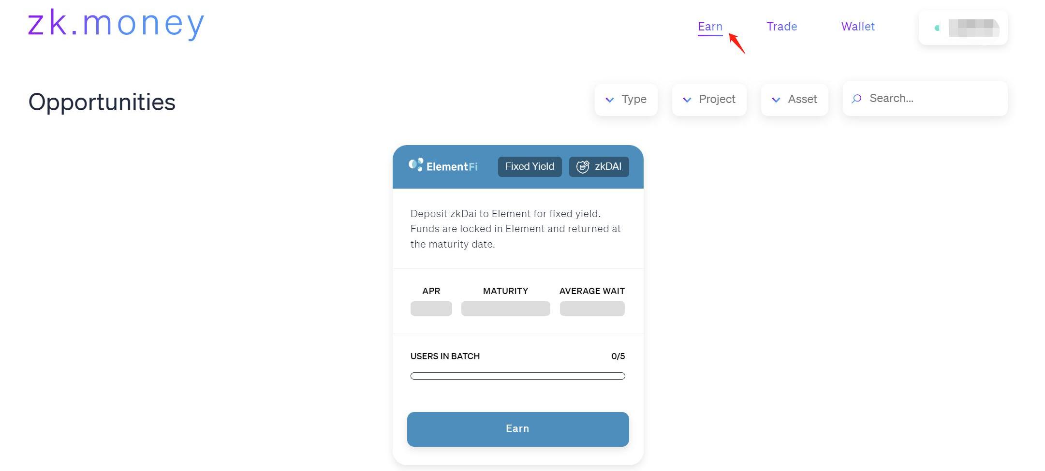Click the zkDAI asset tag
The height and width of the screenshot is (471, 1045).
[599, 167]
